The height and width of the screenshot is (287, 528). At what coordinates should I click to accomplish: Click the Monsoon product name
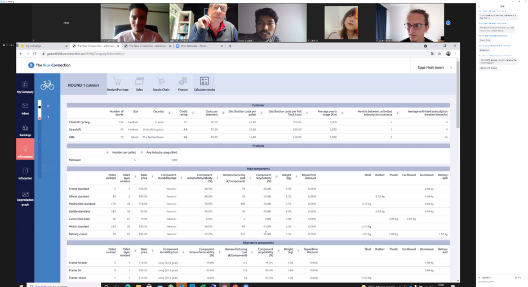[75, 160]
